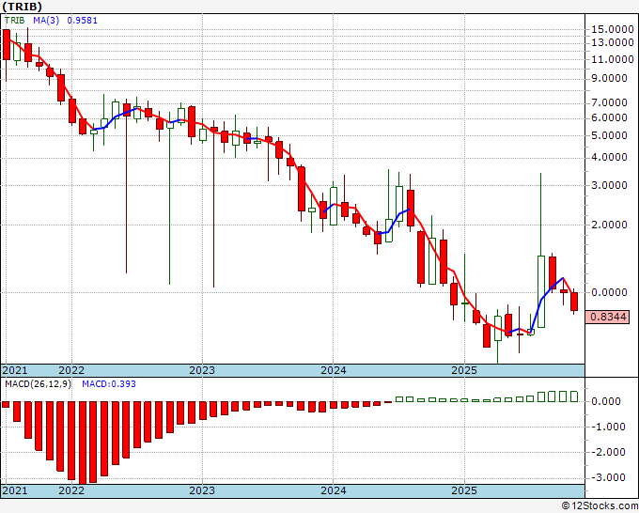The height and width of the screenshot is (513, 639).
Task: Click 2025 on the MACD panel timeline
Action: 464,490
